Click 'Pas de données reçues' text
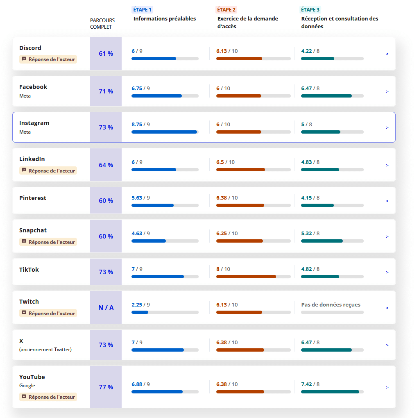419x418 pixels. click(x=331, y=304)
